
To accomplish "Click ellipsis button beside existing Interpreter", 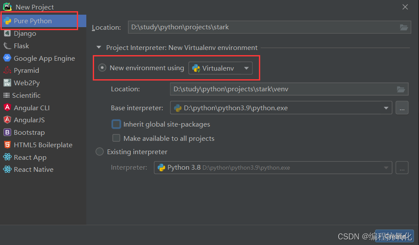I will click(x=402, y=167).
